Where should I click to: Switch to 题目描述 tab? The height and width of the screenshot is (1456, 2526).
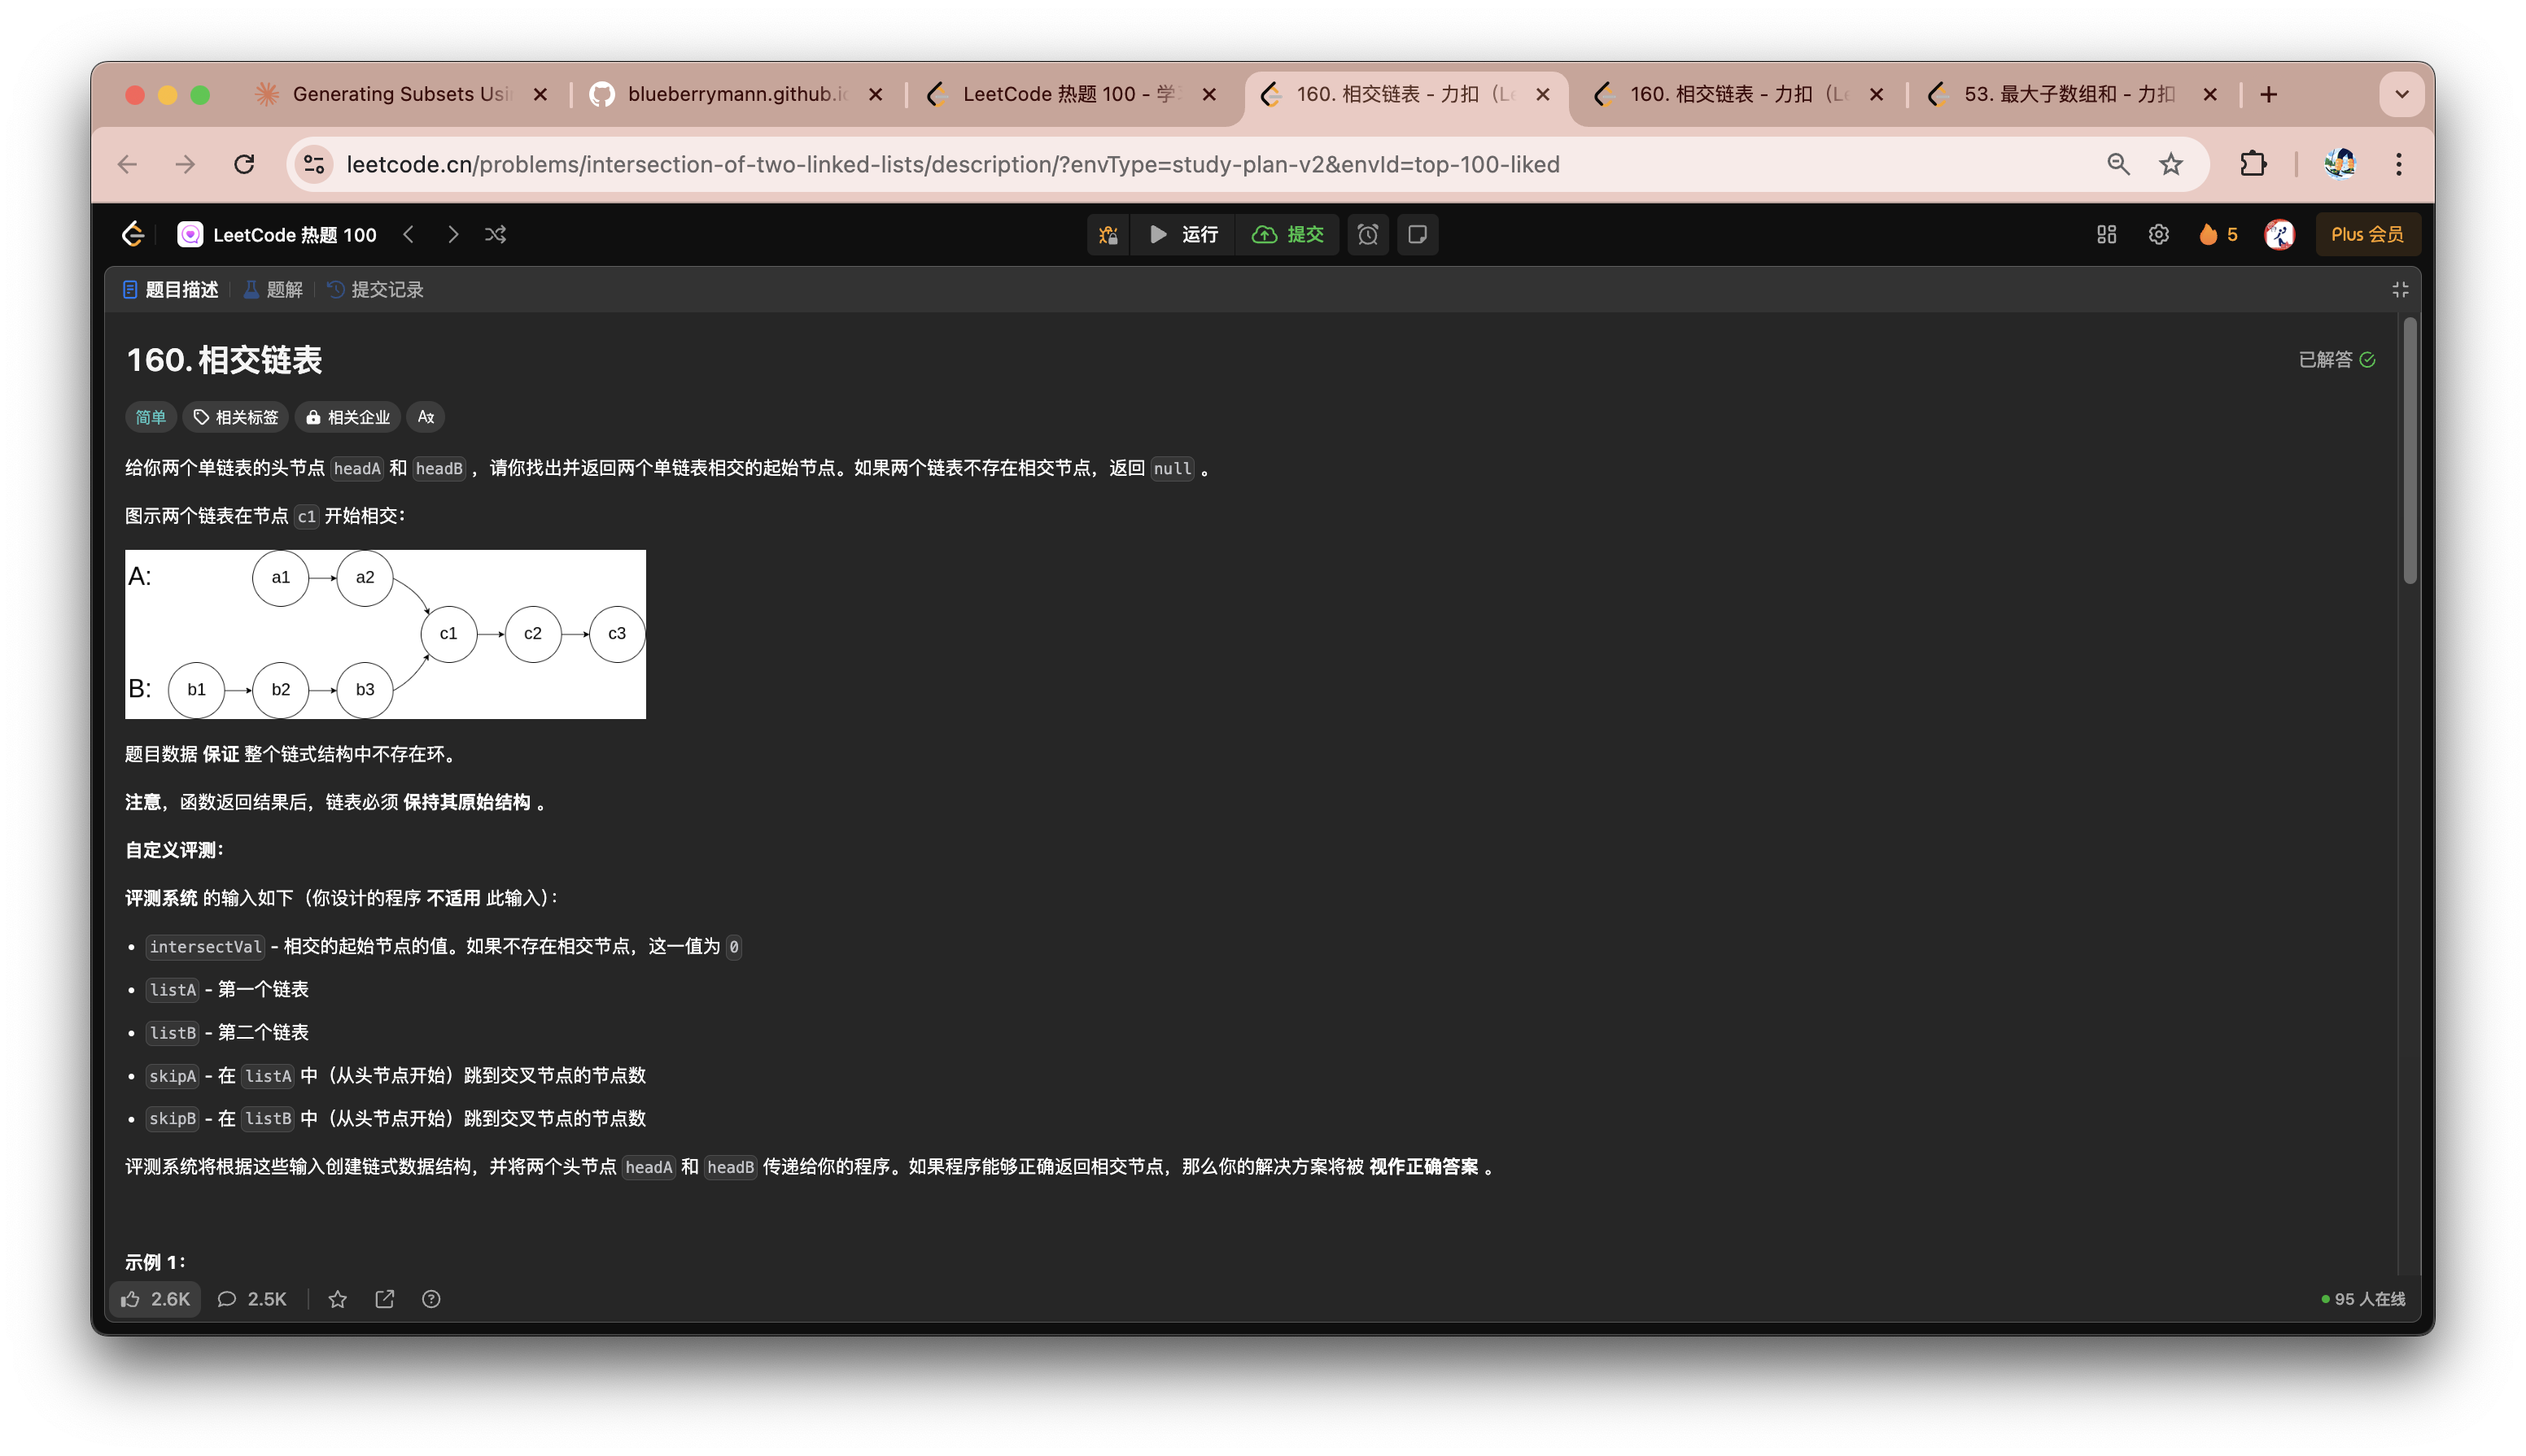pos(170,290)
